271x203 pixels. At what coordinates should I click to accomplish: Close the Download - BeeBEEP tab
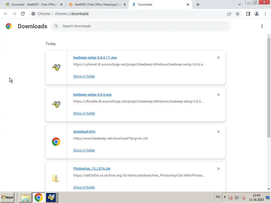click(61, 5)
